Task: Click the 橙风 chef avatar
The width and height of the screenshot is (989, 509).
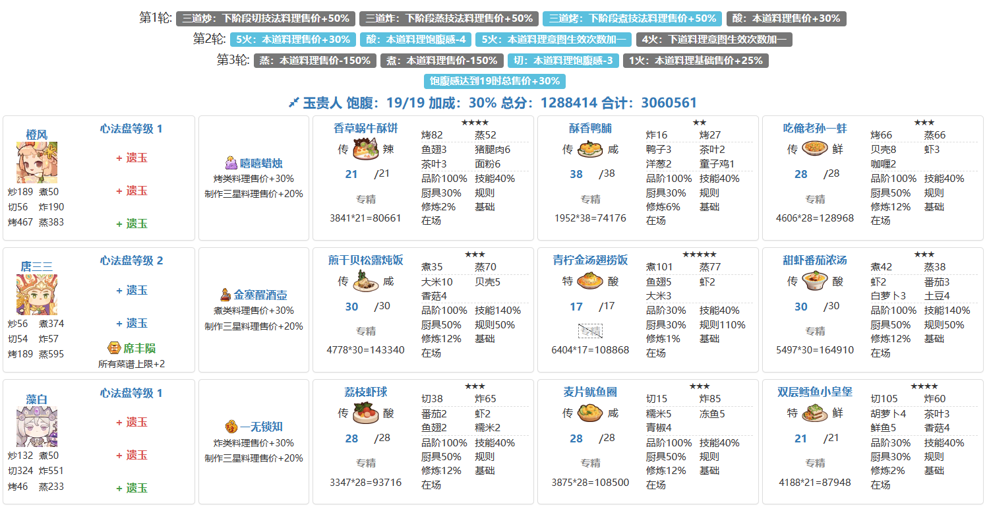Action: coord(37,162)
